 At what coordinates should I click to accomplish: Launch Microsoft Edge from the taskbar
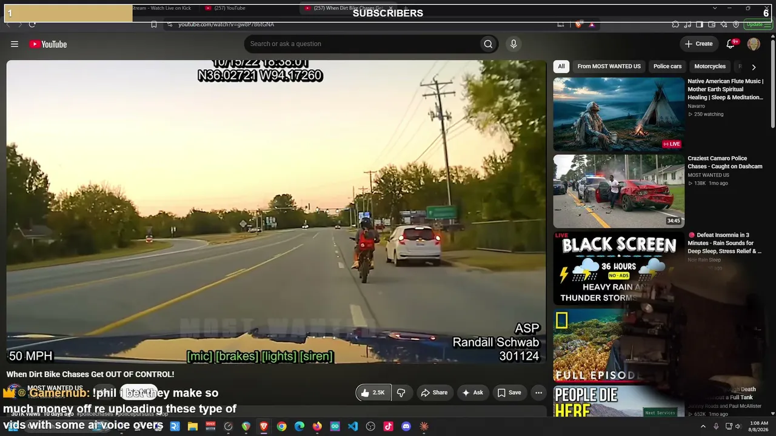point(299,426)
